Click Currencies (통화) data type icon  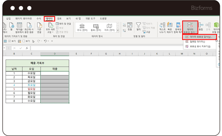pos(96,27)
